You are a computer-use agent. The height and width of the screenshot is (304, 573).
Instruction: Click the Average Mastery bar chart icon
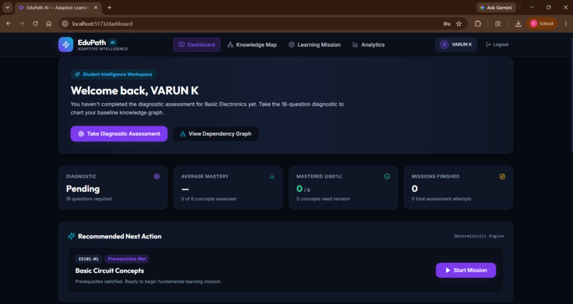(272, 177)
